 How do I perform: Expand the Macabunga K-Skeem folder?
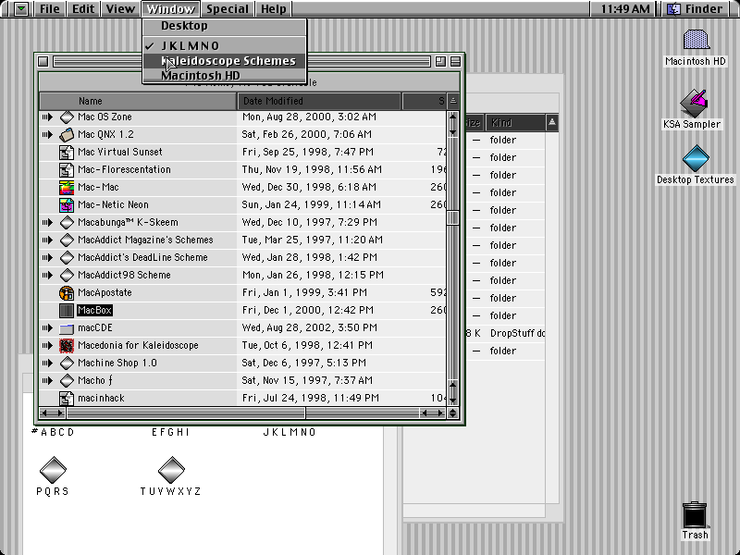[47, 222]
